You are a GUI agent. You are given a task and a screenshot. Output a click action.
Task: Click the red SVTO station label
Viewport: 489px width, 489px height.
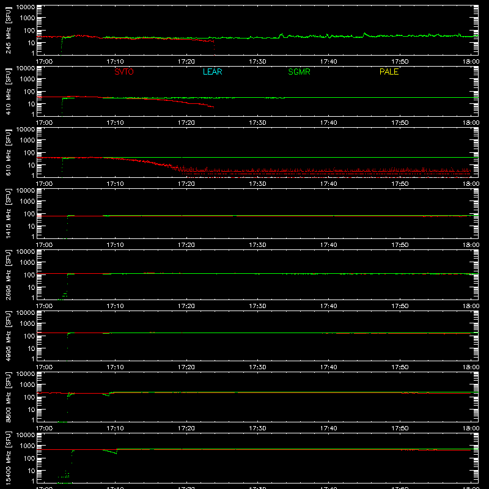[x=124, y=72]
